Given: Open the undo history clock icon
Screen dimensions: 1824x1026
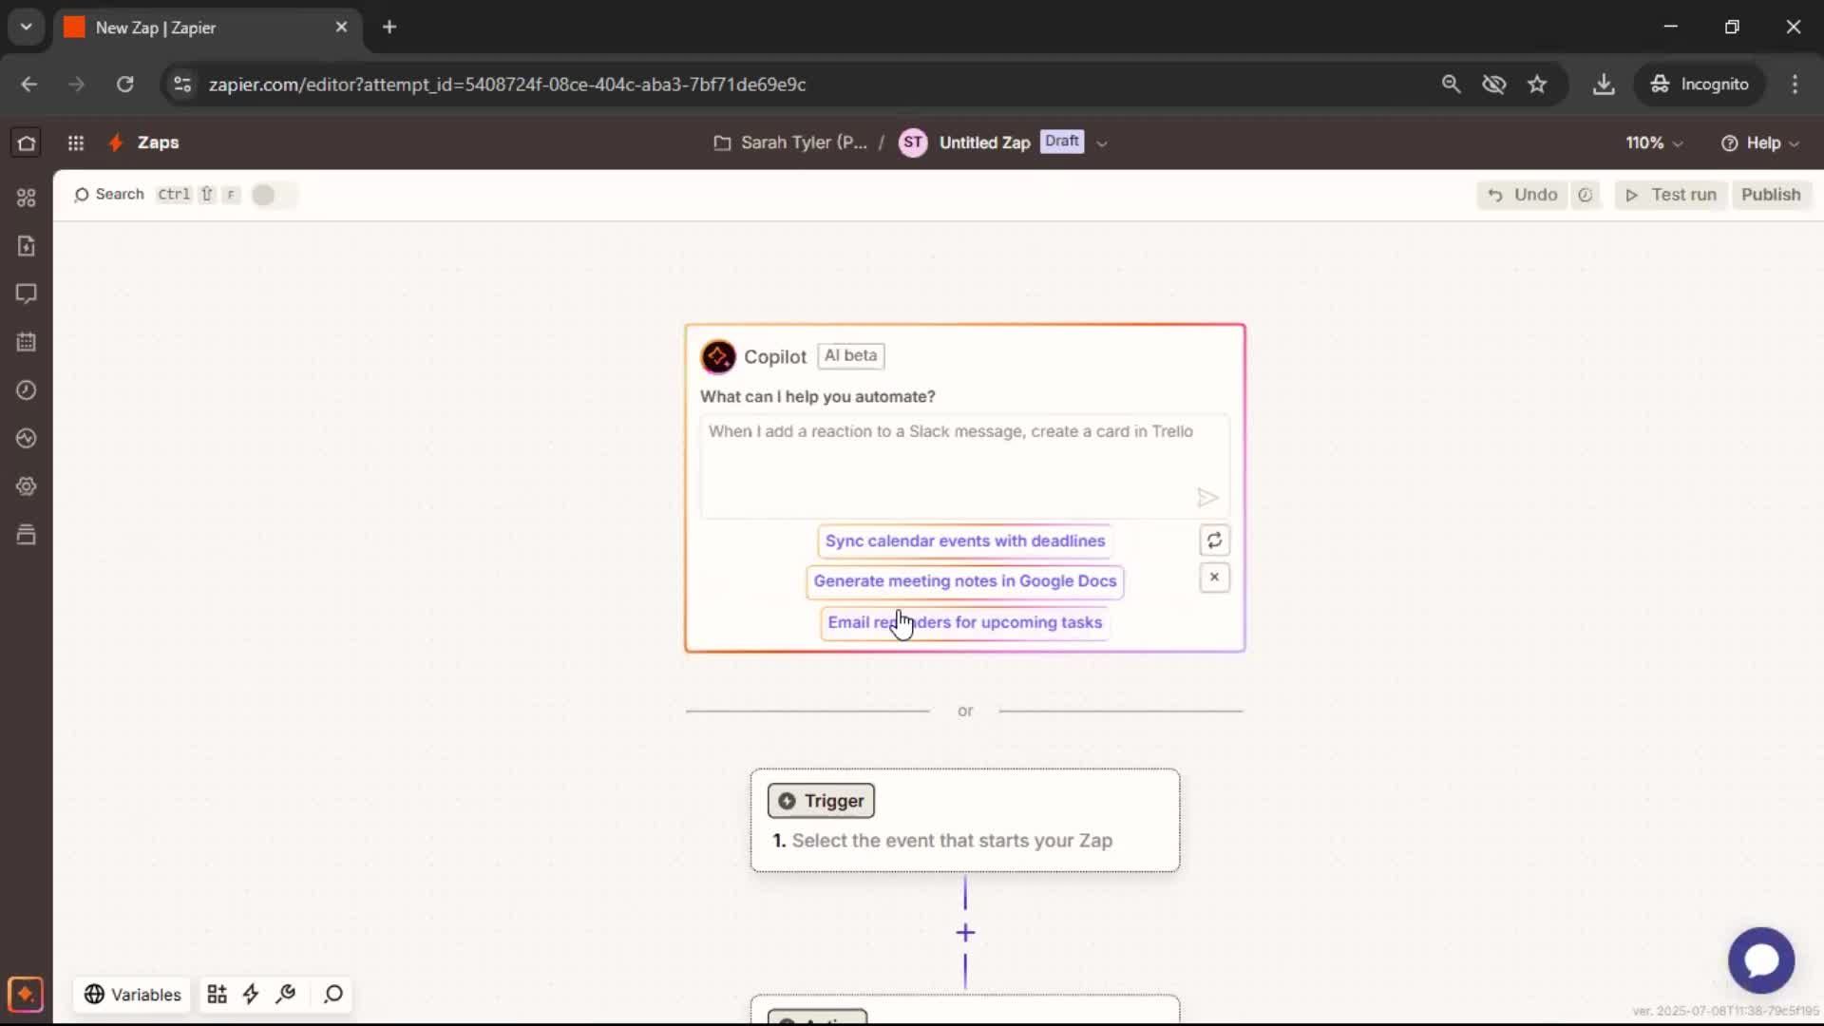Looking at the screenshot, I should [x=1586, y=195].
